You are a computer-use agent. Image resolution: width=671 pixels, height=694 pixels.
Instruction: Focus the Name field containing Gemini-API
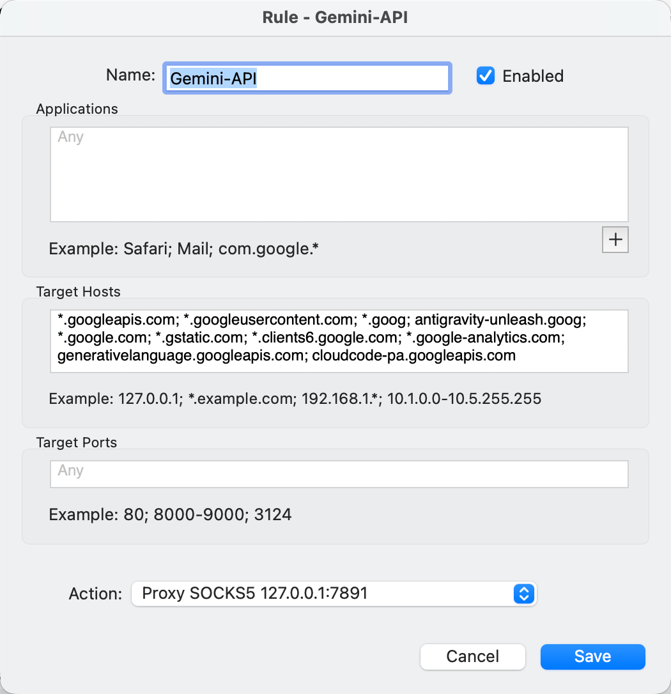click(x=307, y=78)
